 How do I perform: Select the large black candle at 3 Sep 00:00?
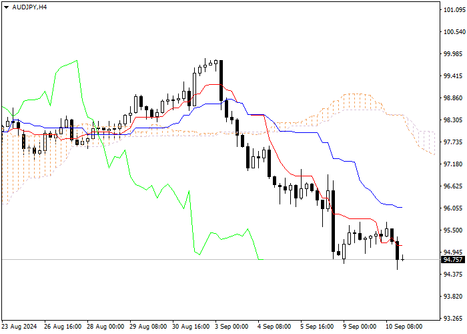pos(221,81)
